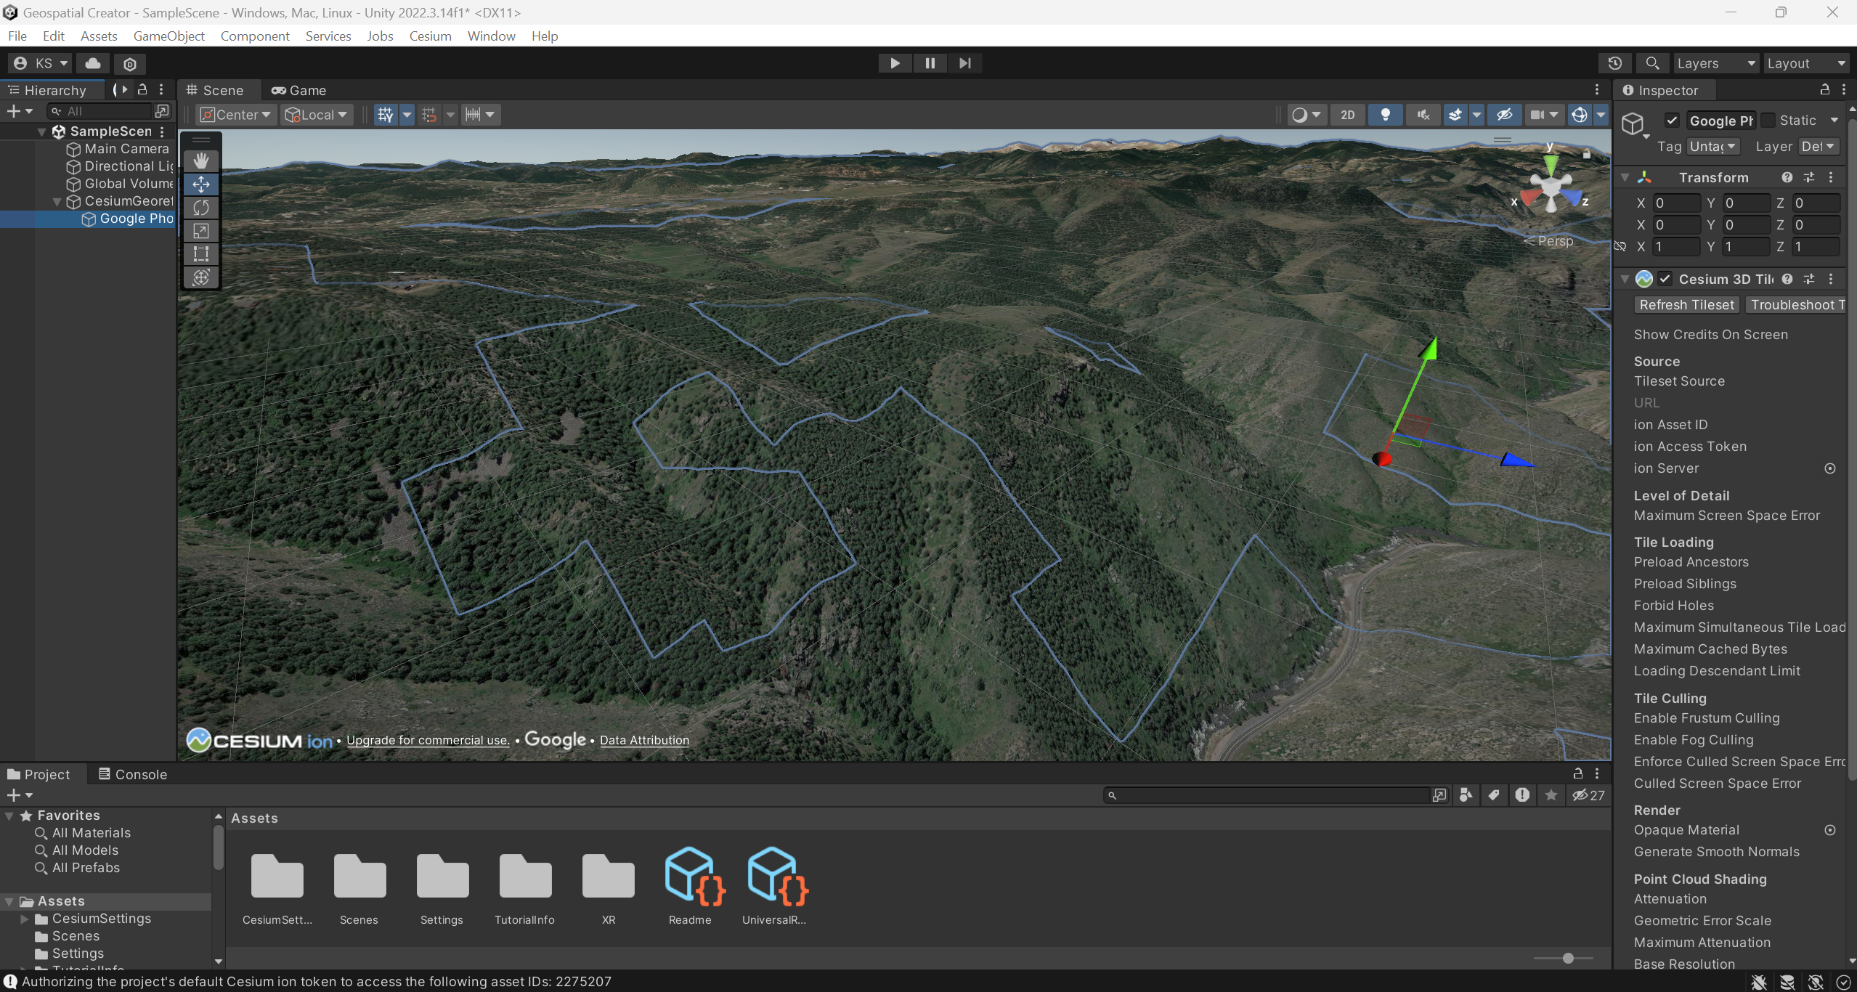Click Troubleshoot Token button
This screenshot has width=1857, height=992.
point(1795,305)
